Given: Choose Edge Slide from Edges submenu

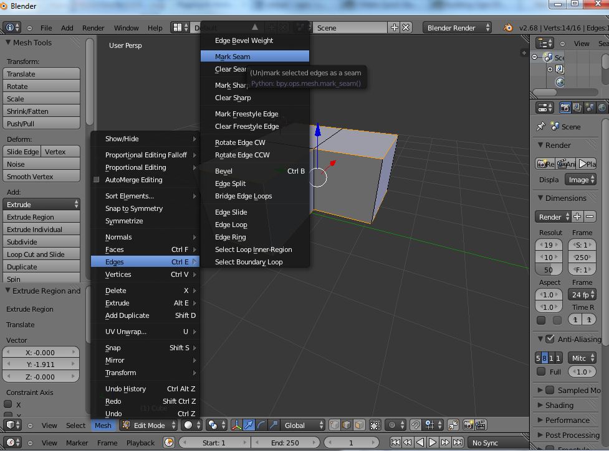Looking at the screenshot, I should click(x=255, y=212).
